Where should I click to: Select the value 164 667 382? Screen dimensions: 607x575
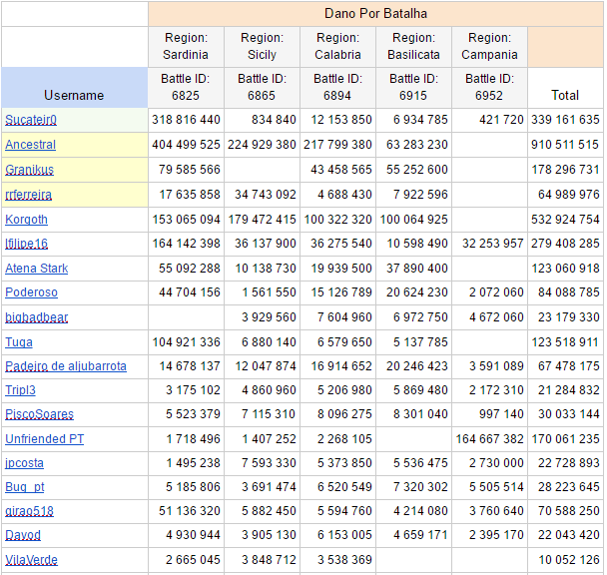point(489,439)
